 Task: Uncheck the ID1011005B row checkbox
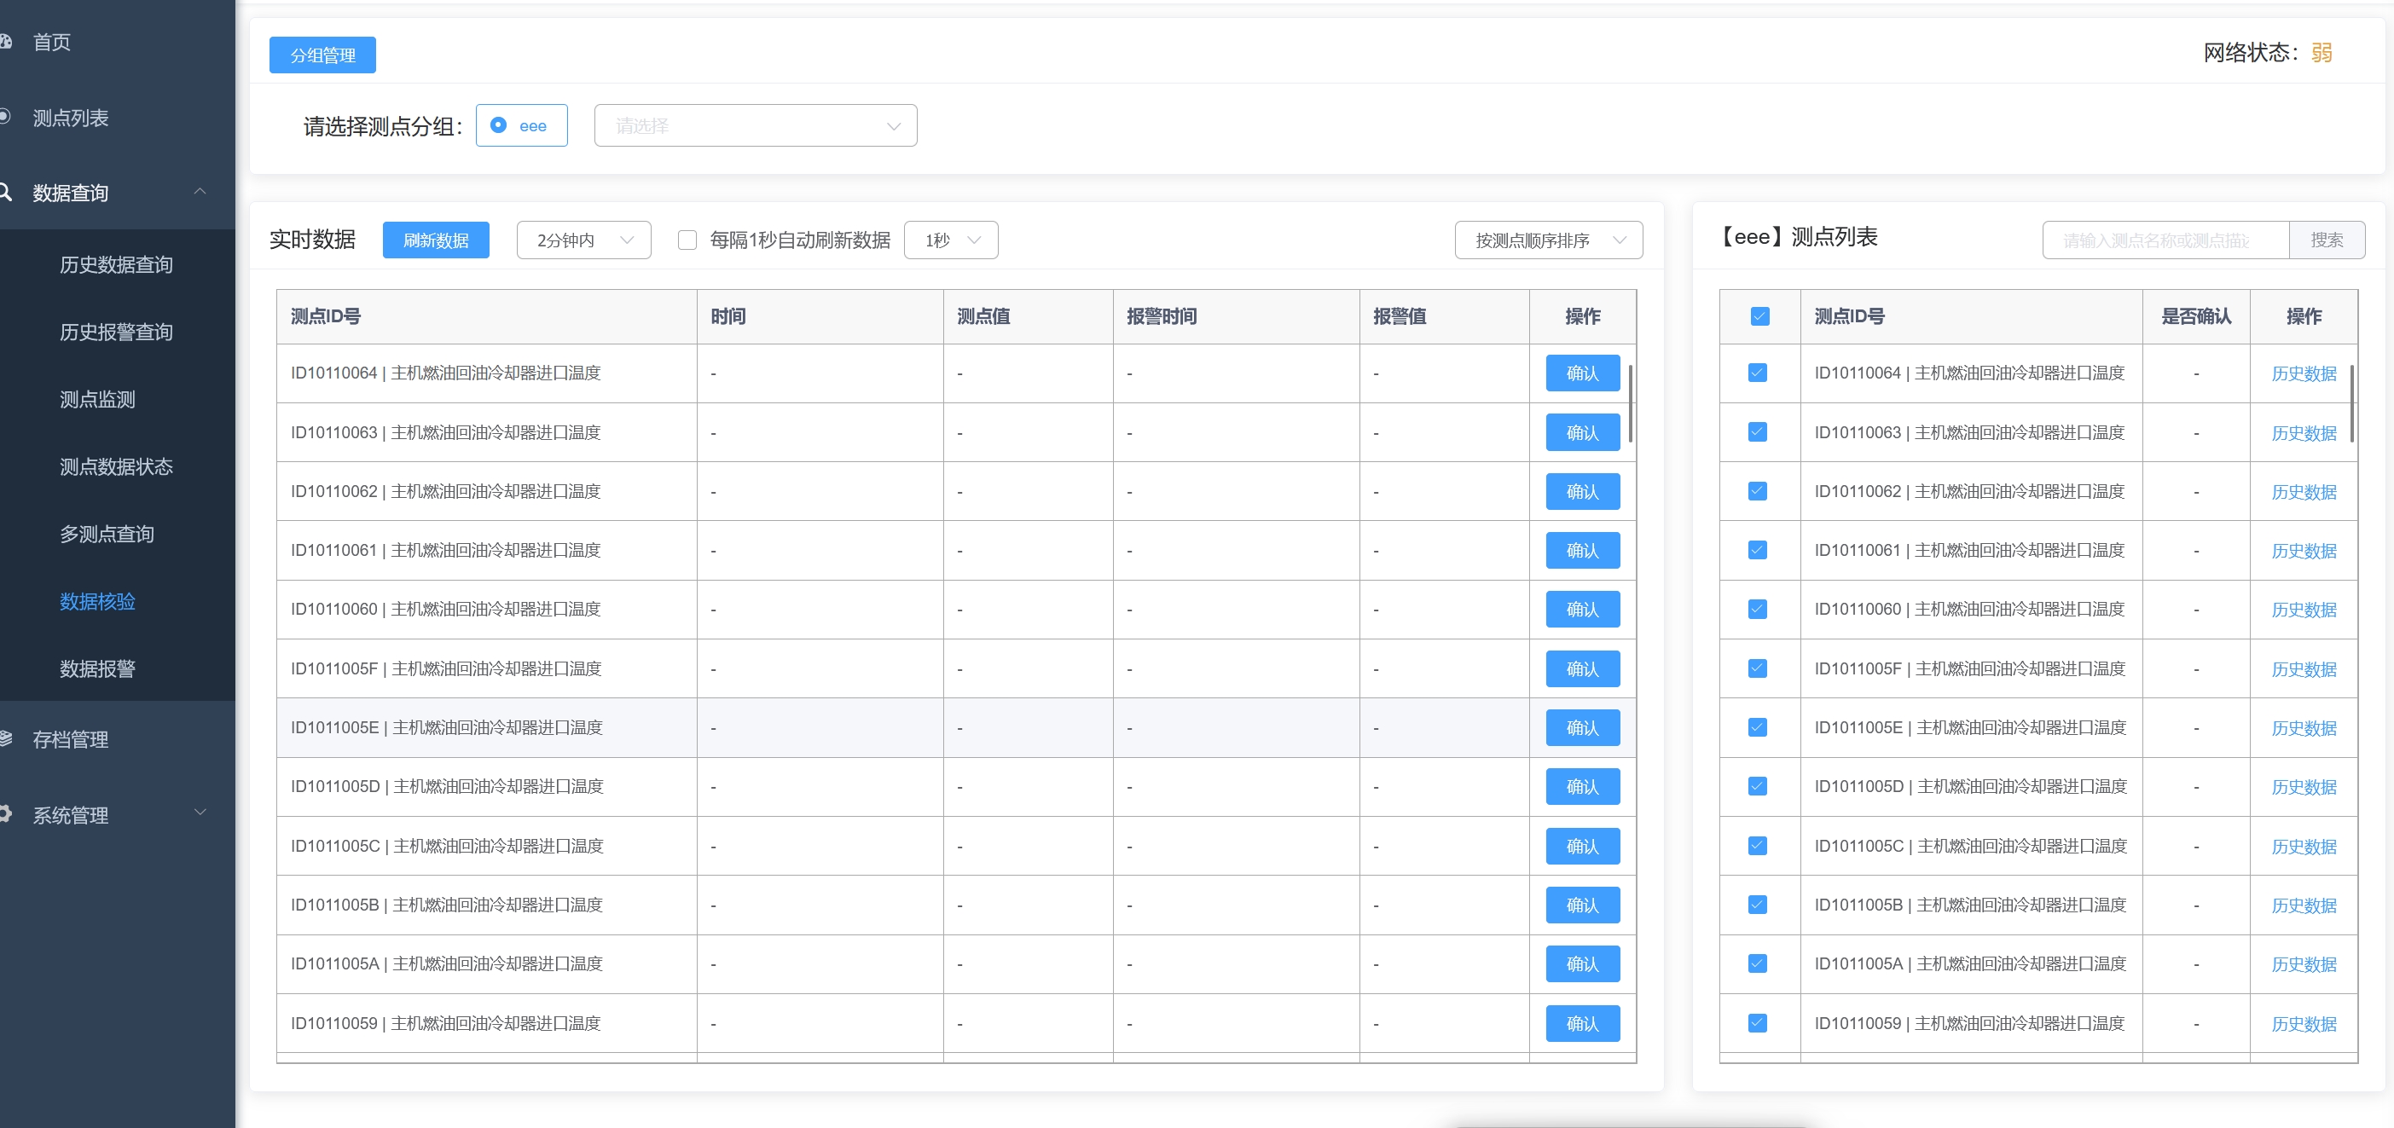coord(1758,904)
